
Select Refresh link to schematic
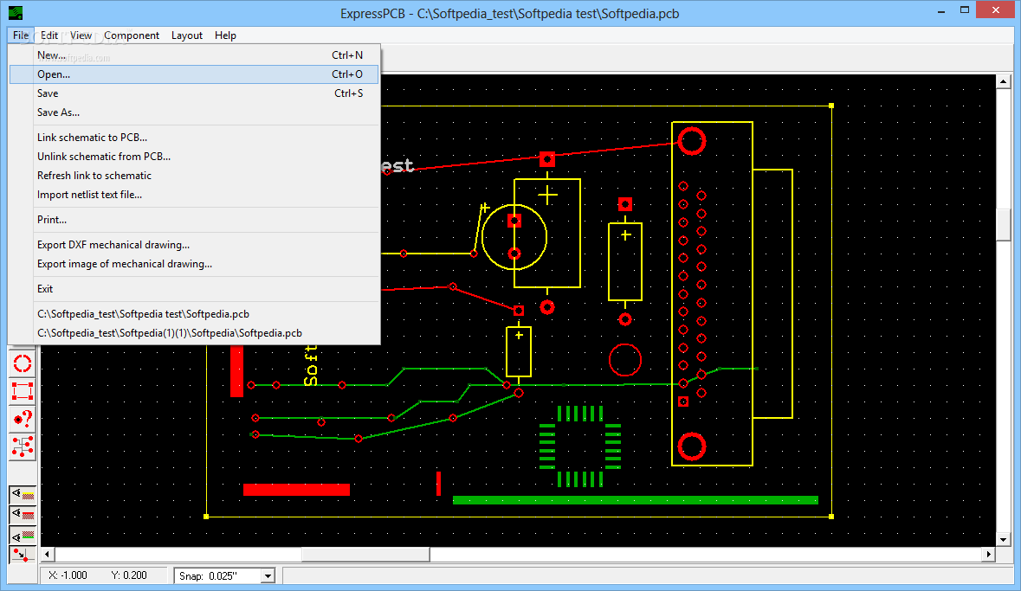pos(194,175)
